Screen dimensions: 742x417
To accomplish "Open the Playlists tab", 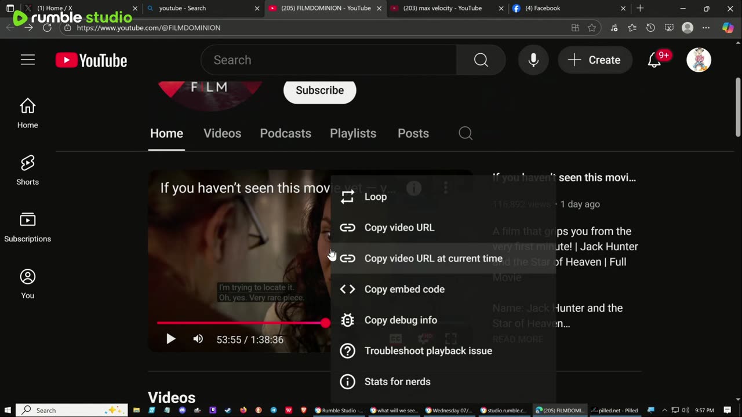I will click(x=353, y=133).
